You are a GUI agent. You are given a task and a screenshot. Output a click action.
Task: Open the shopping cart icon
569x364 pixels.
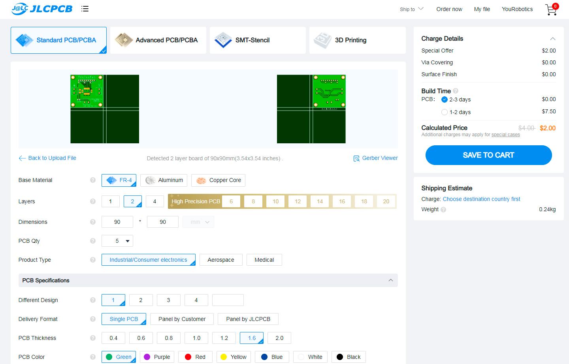point(552,9)
